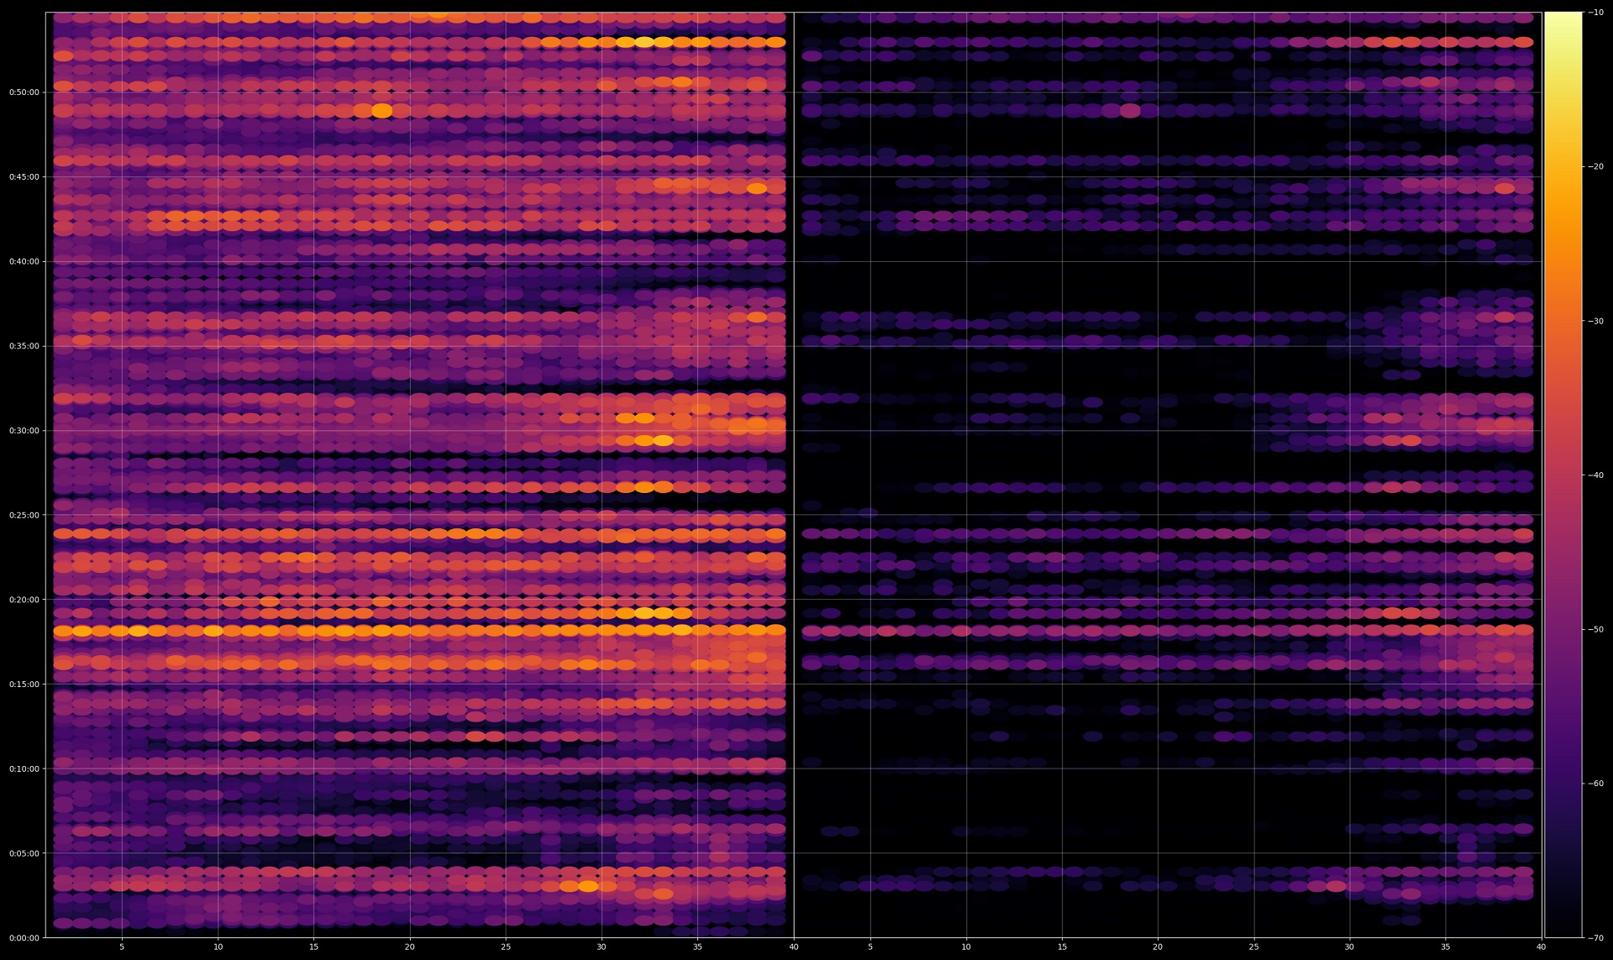The height and width of the screenshot is (960, 1613).
Task: Click the x-axis label 40 between heatmaps
Action: coord(793,947)
